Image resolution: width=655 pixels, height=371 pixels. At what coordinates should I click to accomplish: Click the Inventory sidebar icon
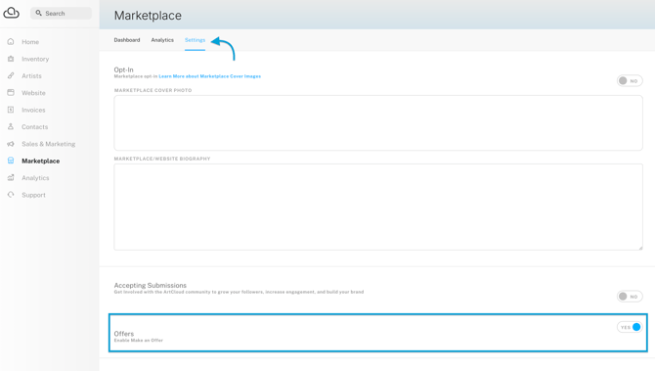(x=11, y=59)
